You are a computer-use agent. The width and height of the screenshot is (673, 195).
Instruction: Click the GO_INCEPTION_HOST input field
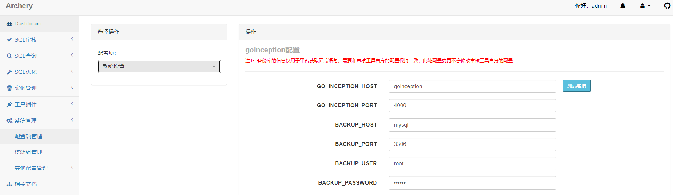pyautogui.click(x=472, y=86)
